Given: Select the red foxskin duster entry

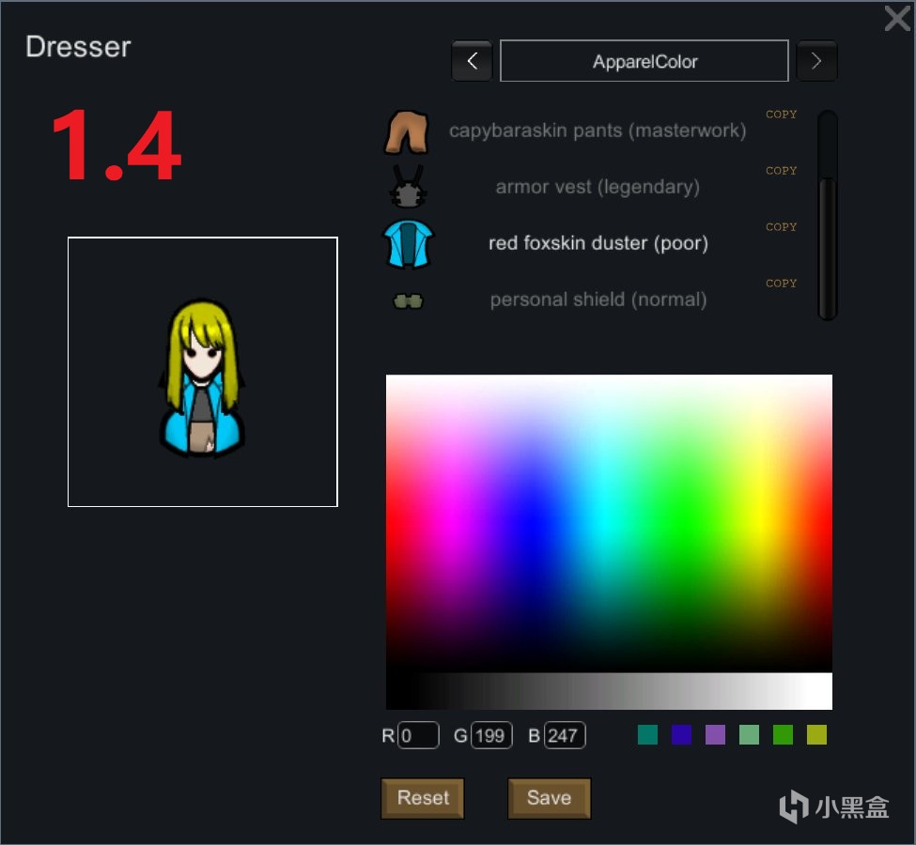Looking at the screenshot, I should click(x=598, y=242).
